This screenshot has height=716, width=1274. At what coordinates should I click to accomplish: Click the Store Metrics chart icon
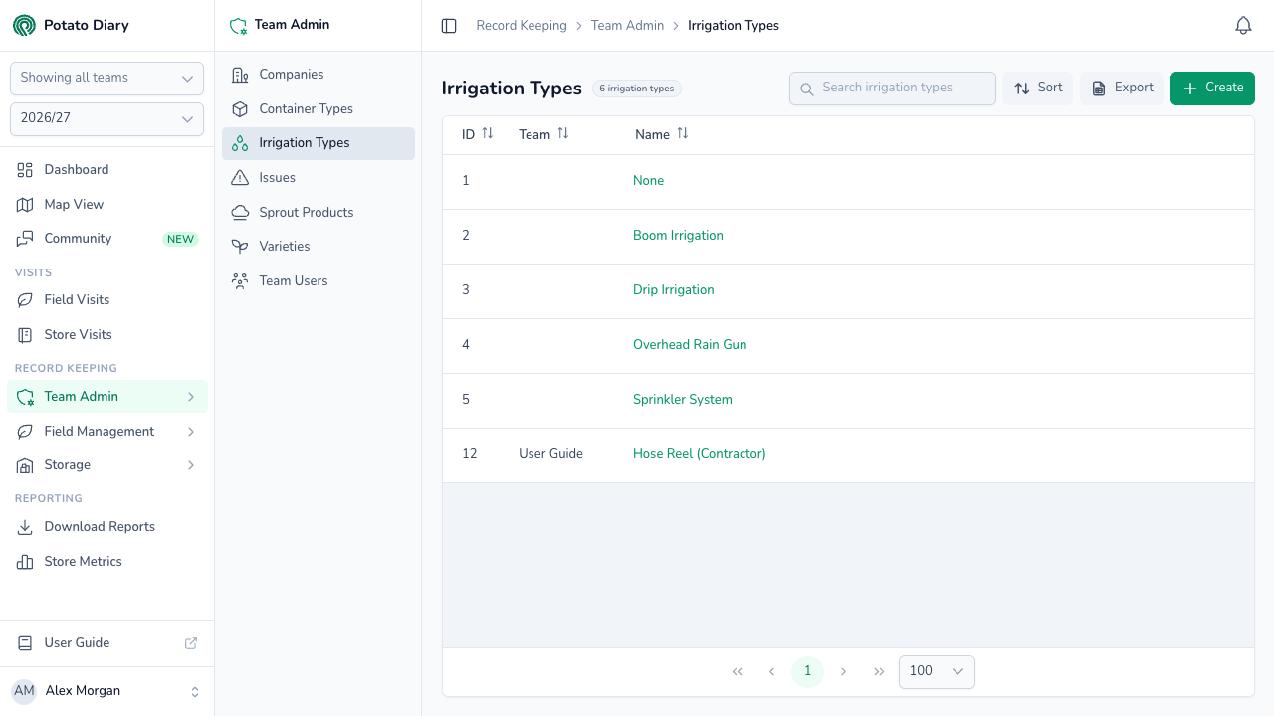click(26, 562)
